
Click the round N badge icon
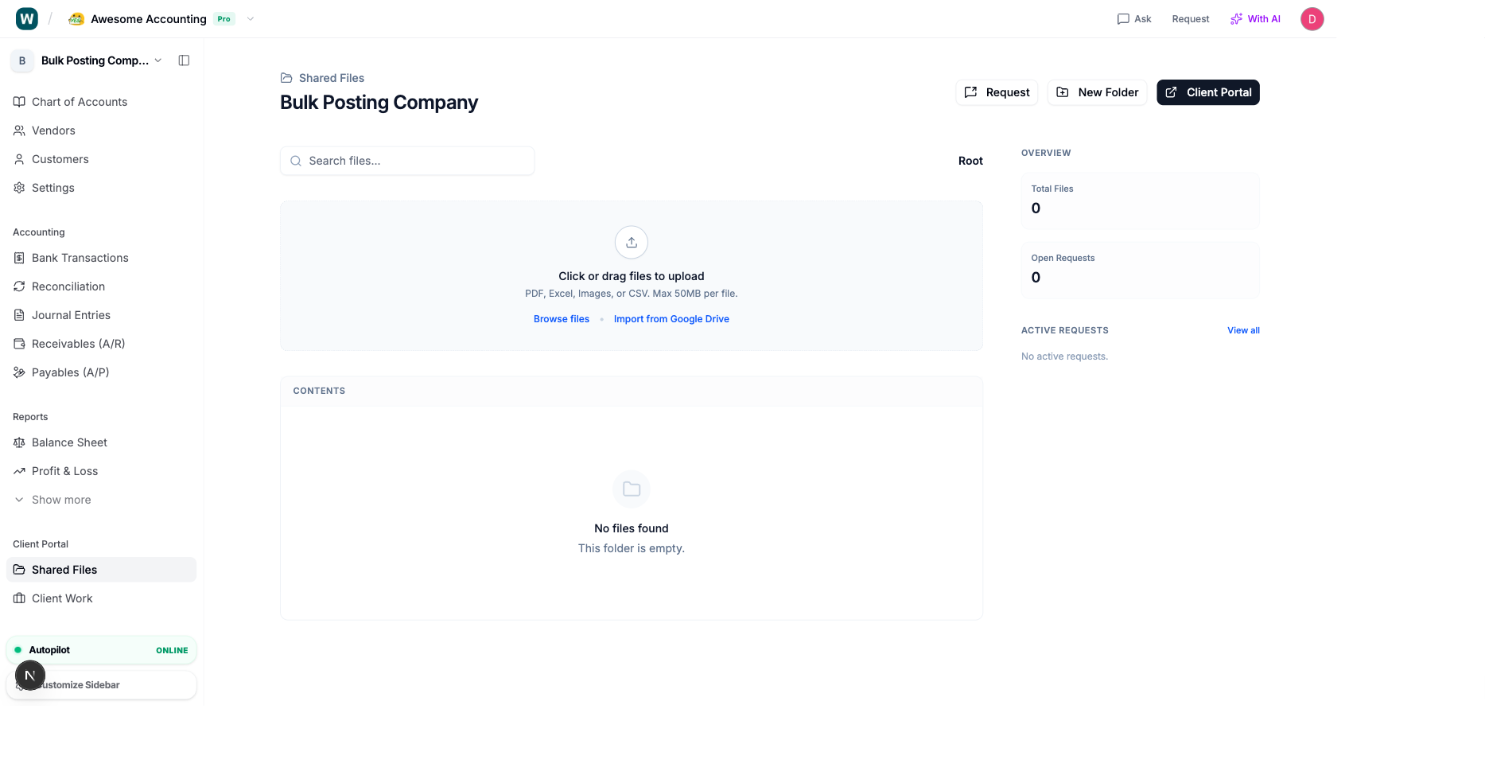[x=30, y=676]
